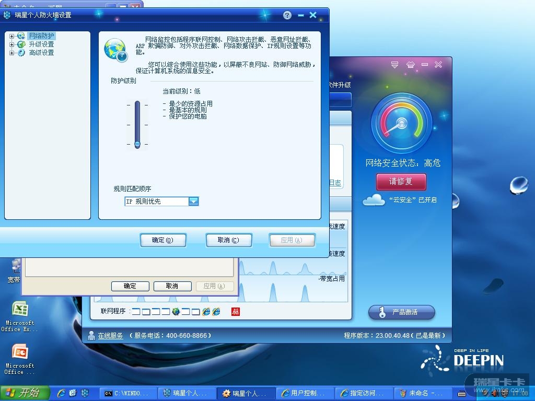535x401 pixels.
Task: Click the 高级设置 gear icon in tree
Action: (x=21, y=53)
